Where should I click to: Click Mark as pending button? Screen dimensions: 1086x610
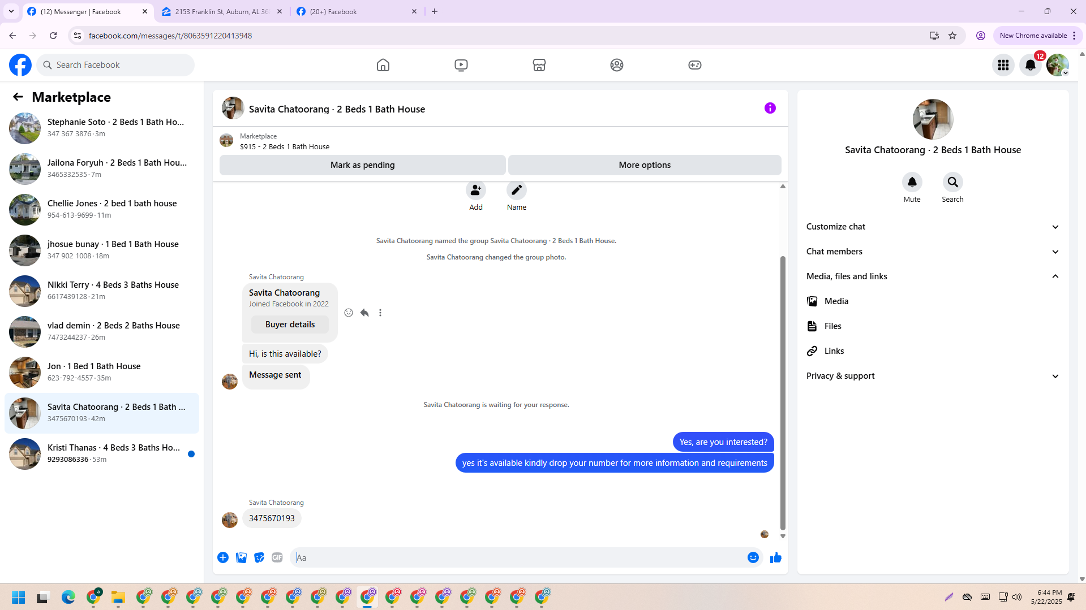(x=363, y=165)
